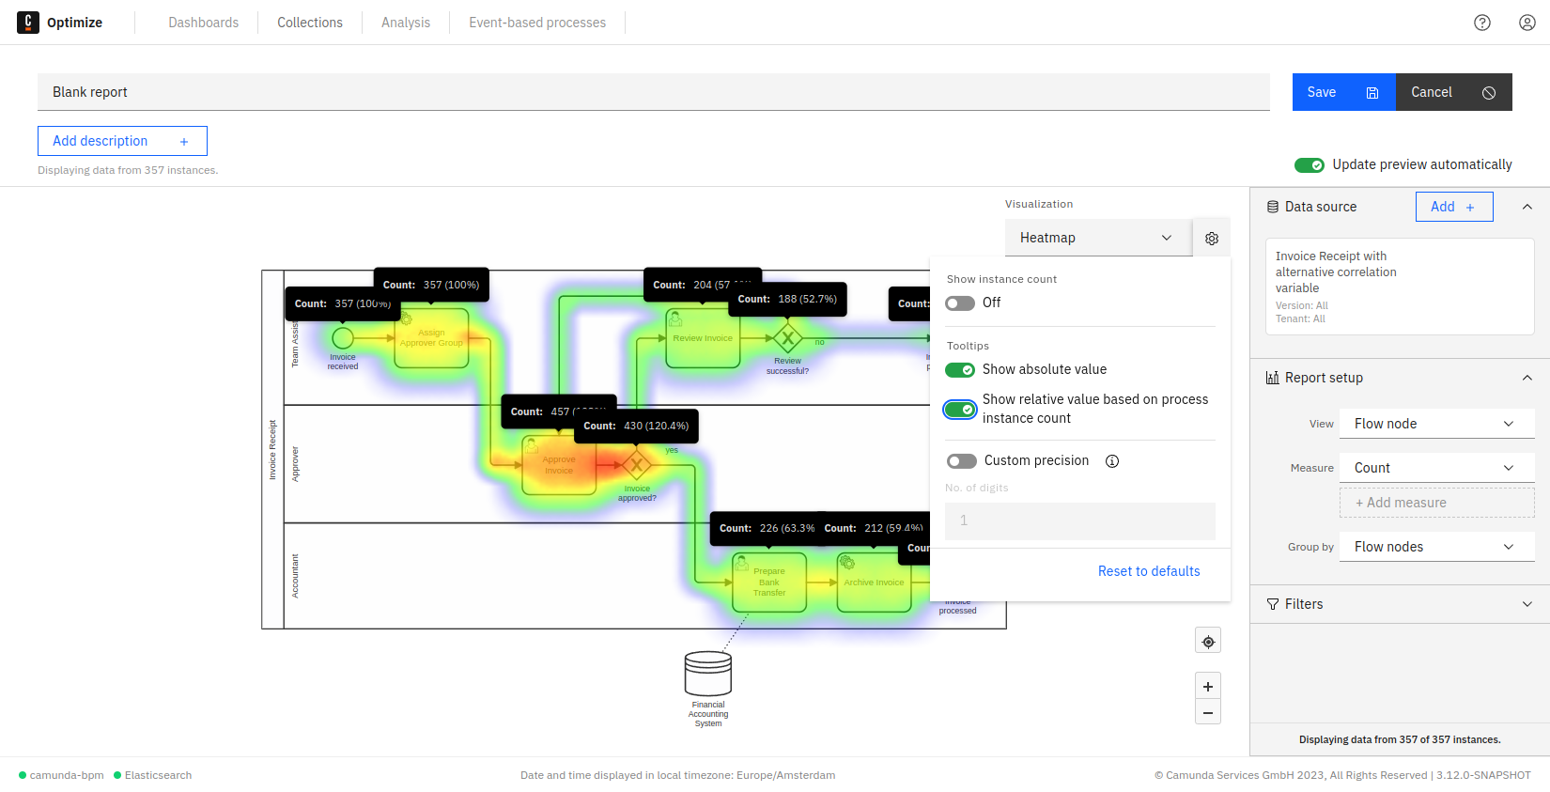Toggle Show instance count switch
Image resolution: width=1550 pixels, height=792 pixels.
coord(960,303)
